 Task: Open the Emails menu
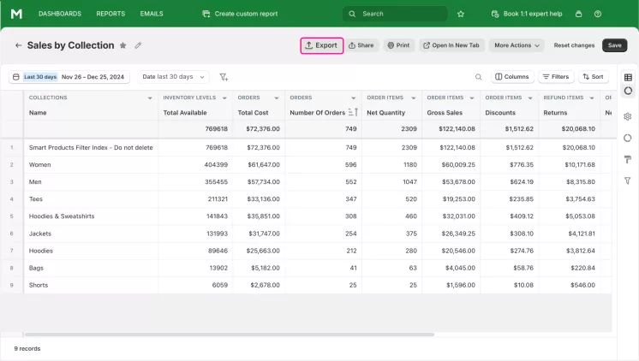point(152,14)
